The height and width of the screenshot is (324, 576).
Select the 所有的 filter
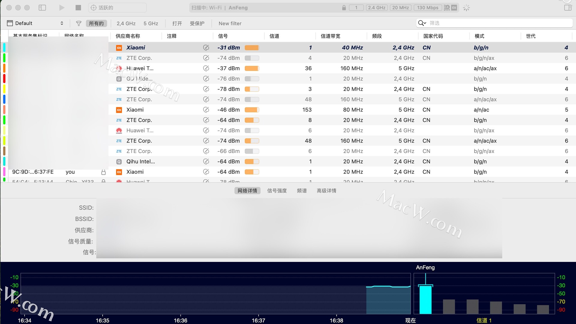pos(96,23)
